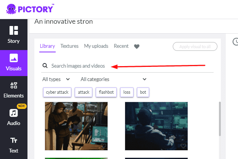Show favorites via the heart tab icon

pyautogui.click(x=137, y=46)
